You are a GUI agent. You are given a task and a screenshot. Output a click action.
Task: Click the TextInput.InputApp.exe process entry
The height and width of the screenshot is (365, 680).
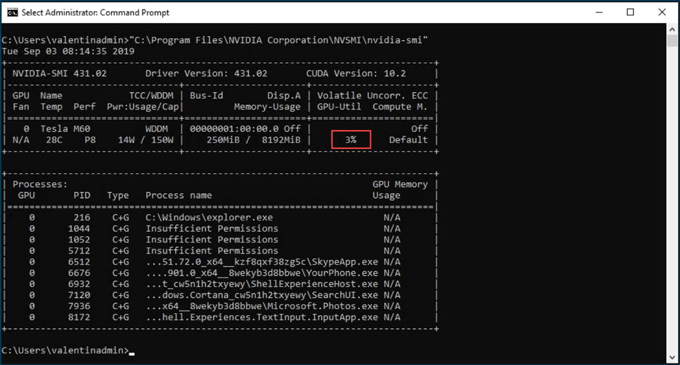[x=261, y=318]
